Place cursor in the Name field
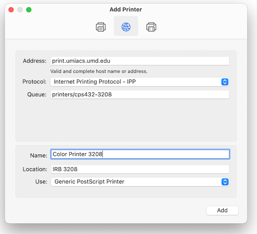This screenshot has height=234, width=257. (x=140, y=154)
